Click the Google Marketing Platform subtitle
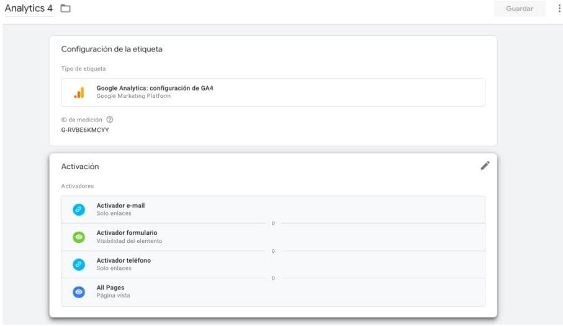The image size is (563, 326). tap(133, 96)
